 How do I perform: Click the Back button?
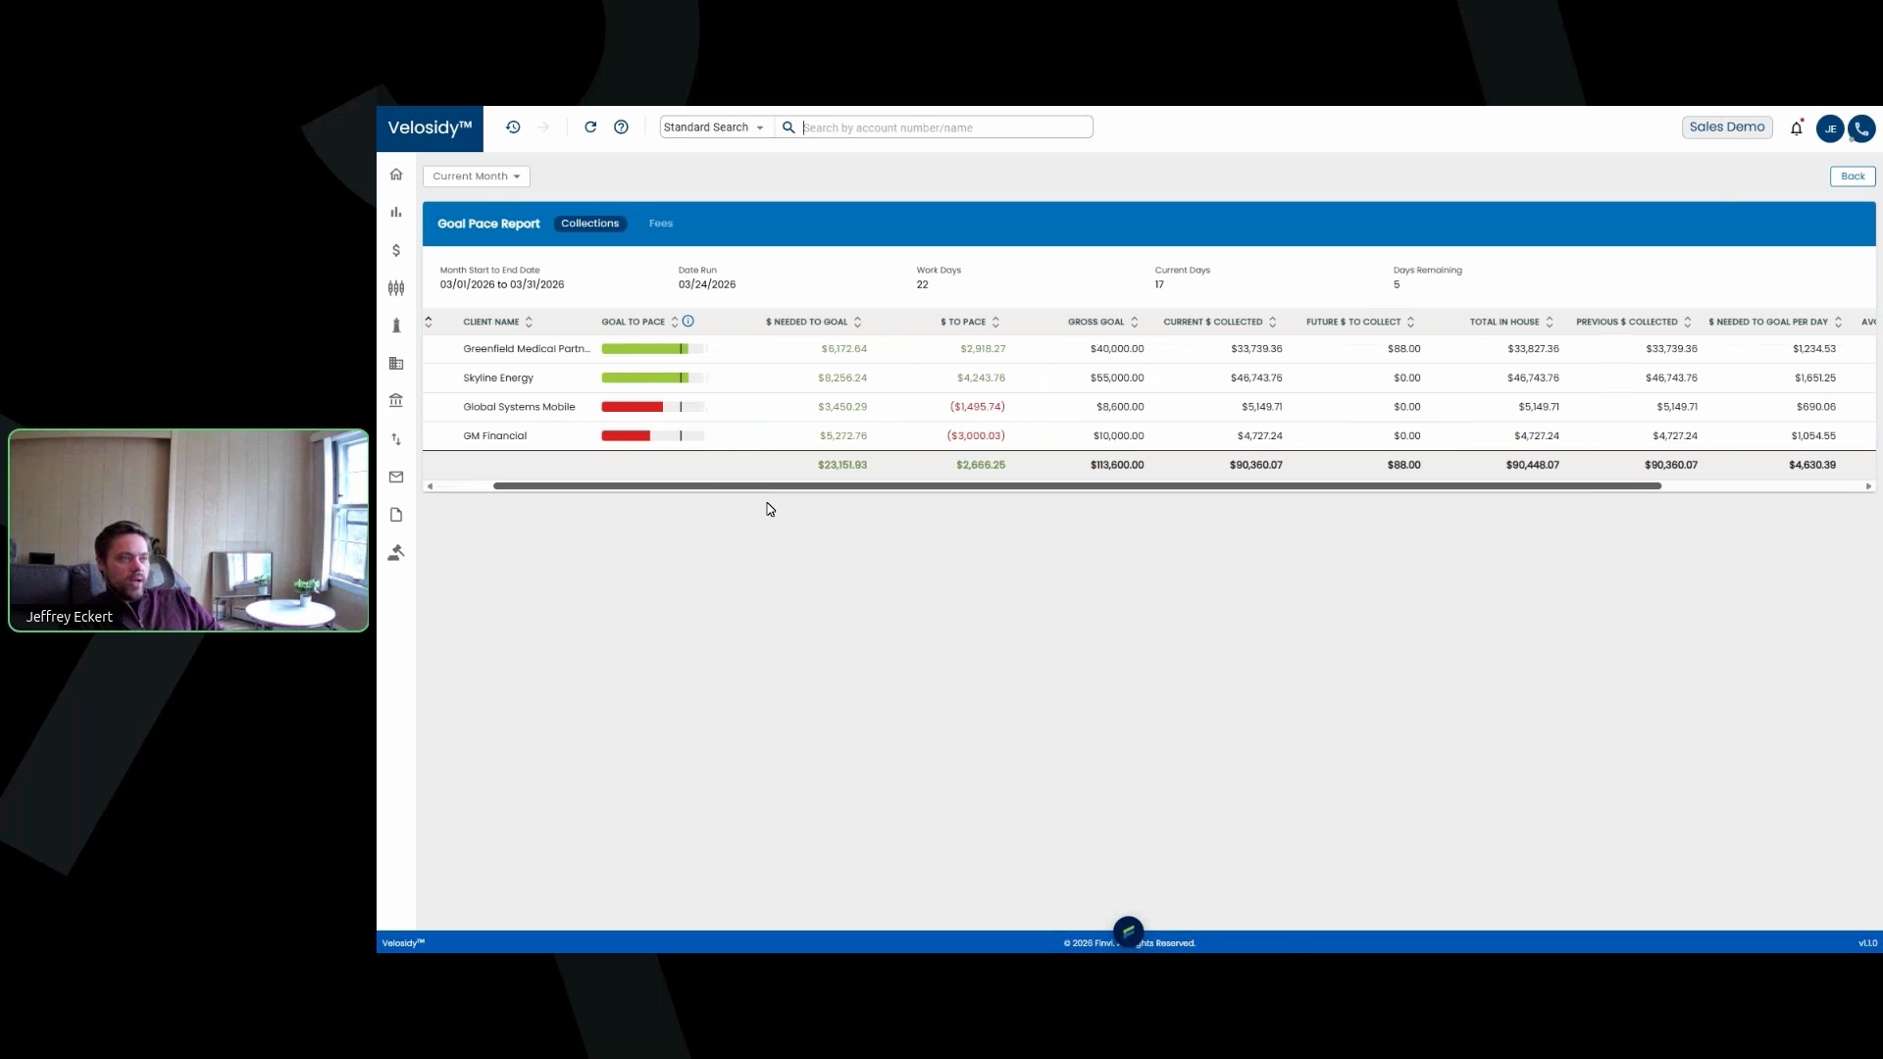1853,176
